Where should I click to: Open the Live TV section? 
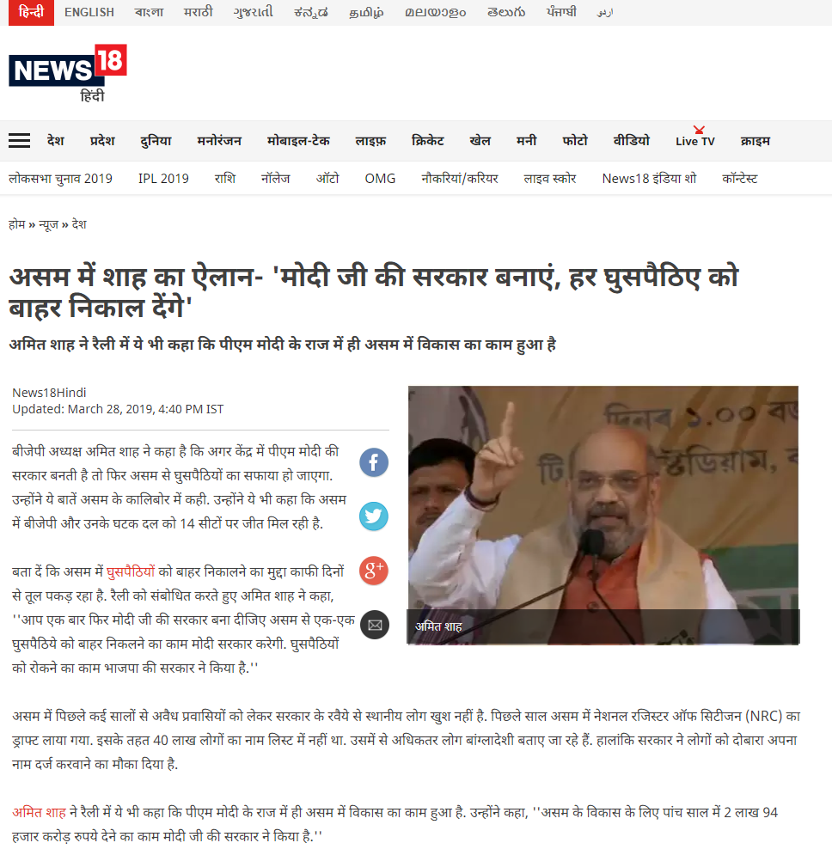[x=695, y=140]
